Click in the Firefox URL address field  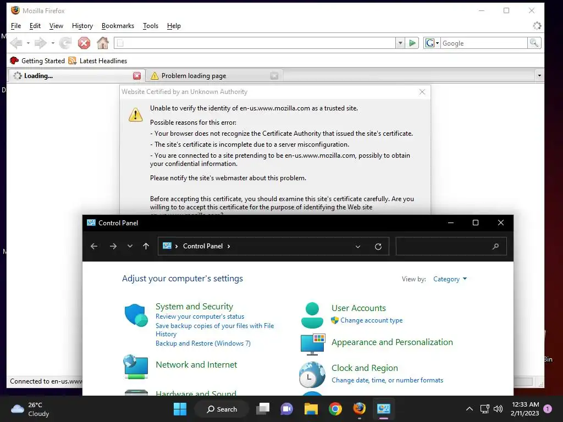[x=255, y=43]
